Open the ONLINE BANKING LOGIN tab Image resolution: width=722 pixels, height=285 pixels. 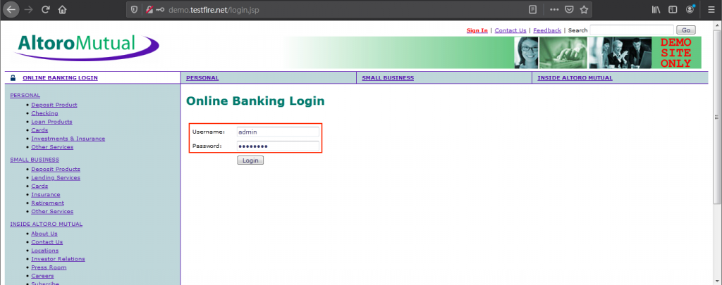point(61,77)
